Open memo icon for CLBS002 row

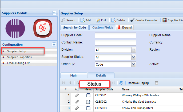[x=88, y=102]
